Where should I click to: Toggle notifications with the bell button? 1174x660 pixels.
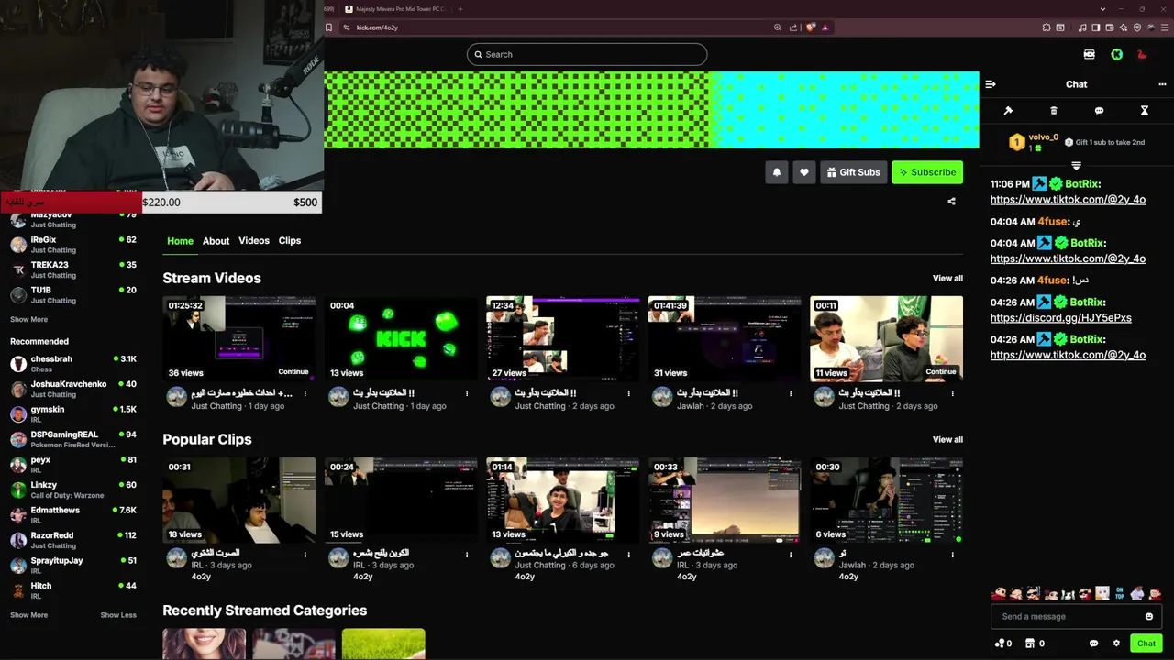click(777, 172)
